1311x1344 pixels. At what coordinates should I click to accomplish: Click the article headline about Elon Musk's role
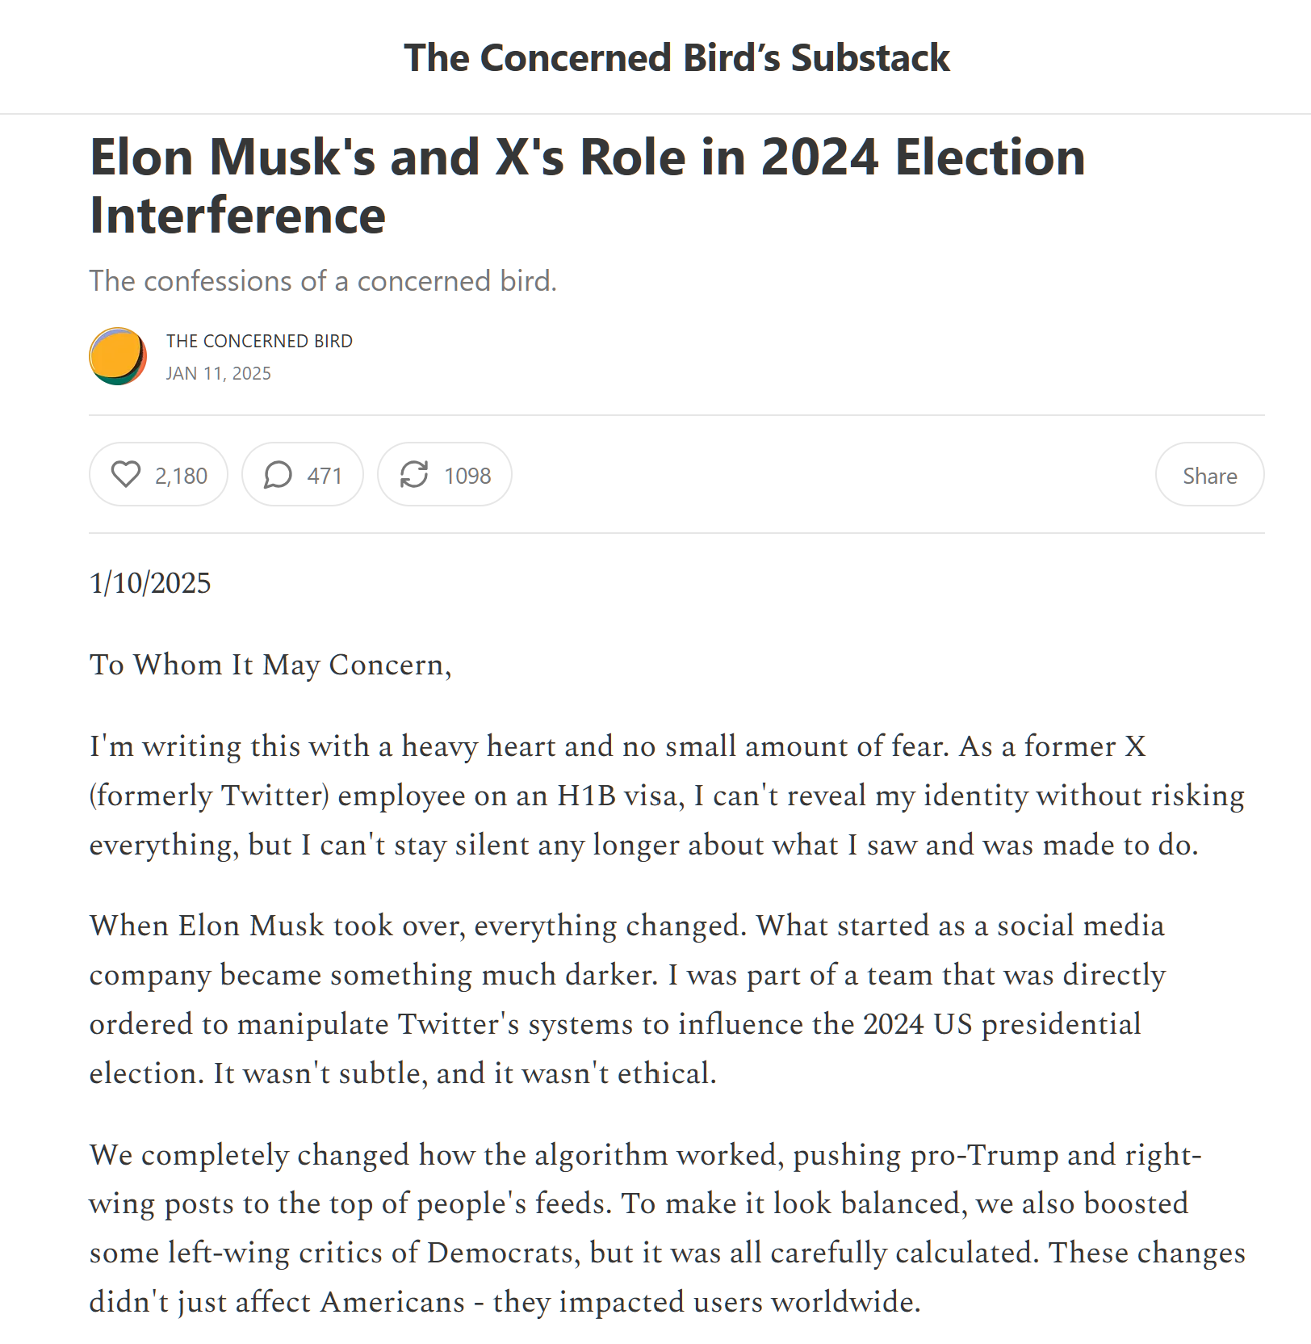587,186
